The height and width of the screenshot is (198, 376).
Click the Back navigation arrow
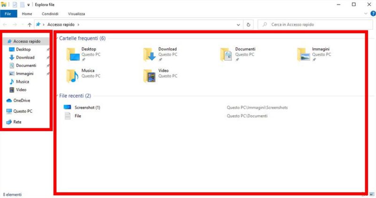(5, 25)
